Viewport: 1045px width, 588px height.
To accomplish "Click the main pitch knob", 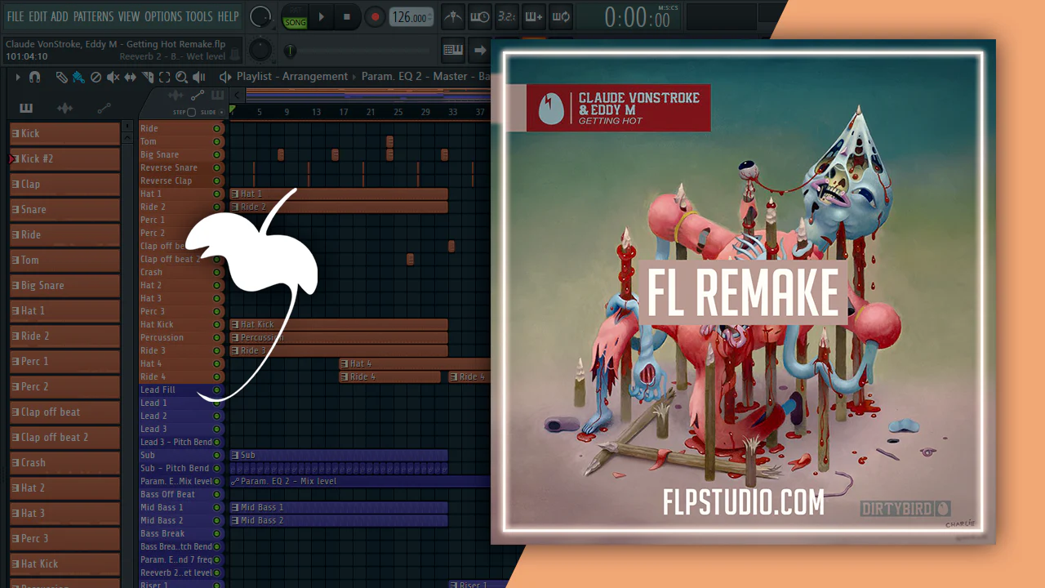I will (x=260, y=50).
